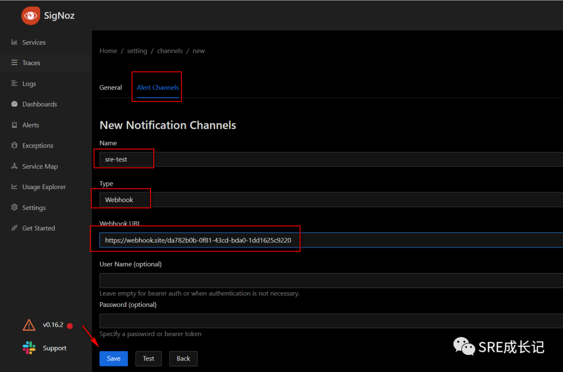This screenshot has height=372, width=563.
Task: Click the new breadcrumb item
Action: 199,51
